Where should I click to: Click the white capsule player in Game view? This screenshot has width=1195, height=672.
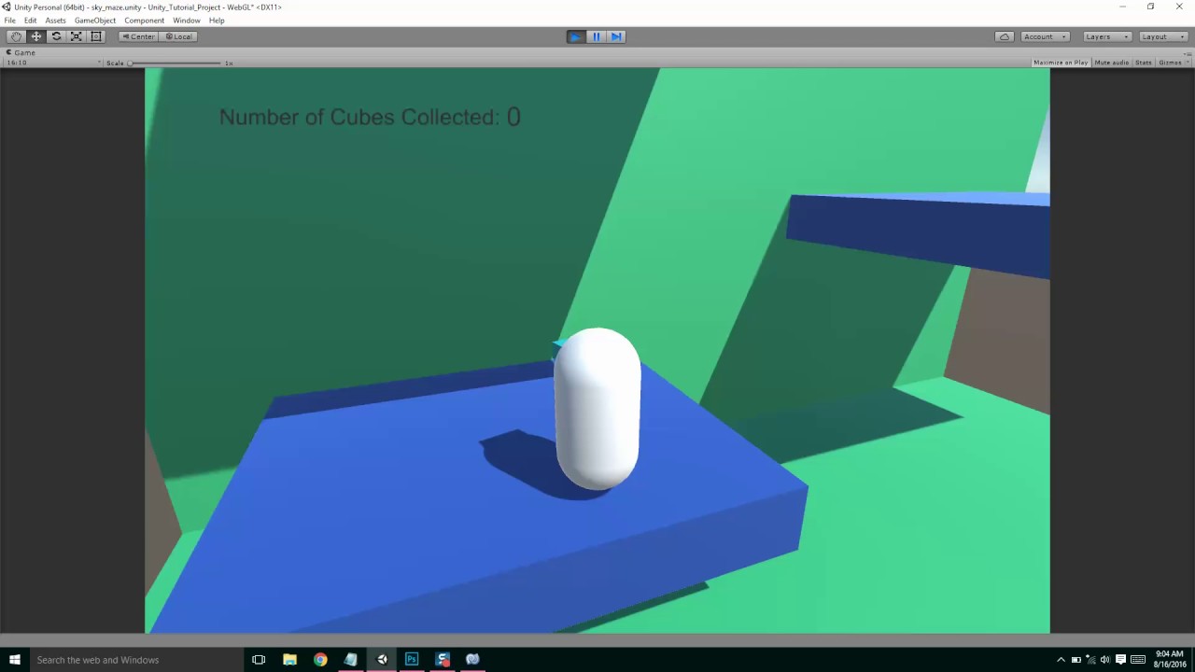point(597,409)
